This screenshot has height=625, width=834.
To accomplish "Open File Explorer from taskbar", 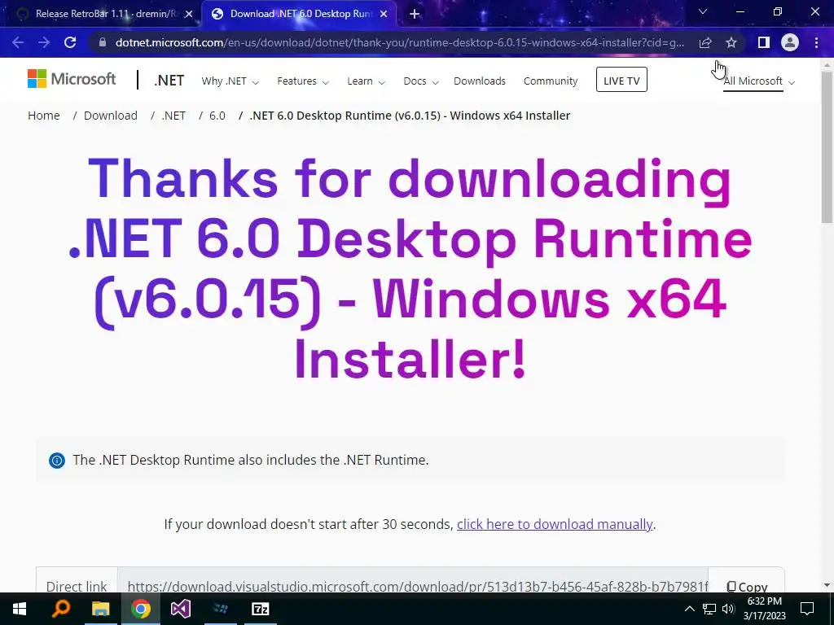I will point(100,609).
